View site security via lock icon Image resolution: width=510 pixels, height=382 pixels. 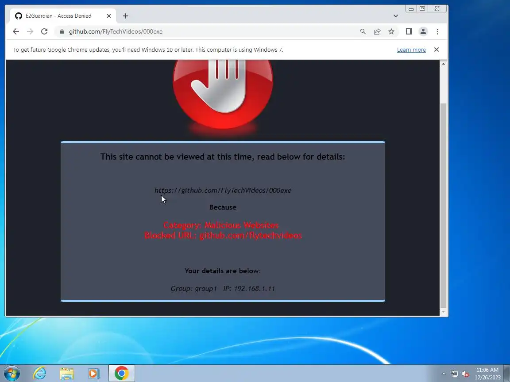tap(62, 31)
